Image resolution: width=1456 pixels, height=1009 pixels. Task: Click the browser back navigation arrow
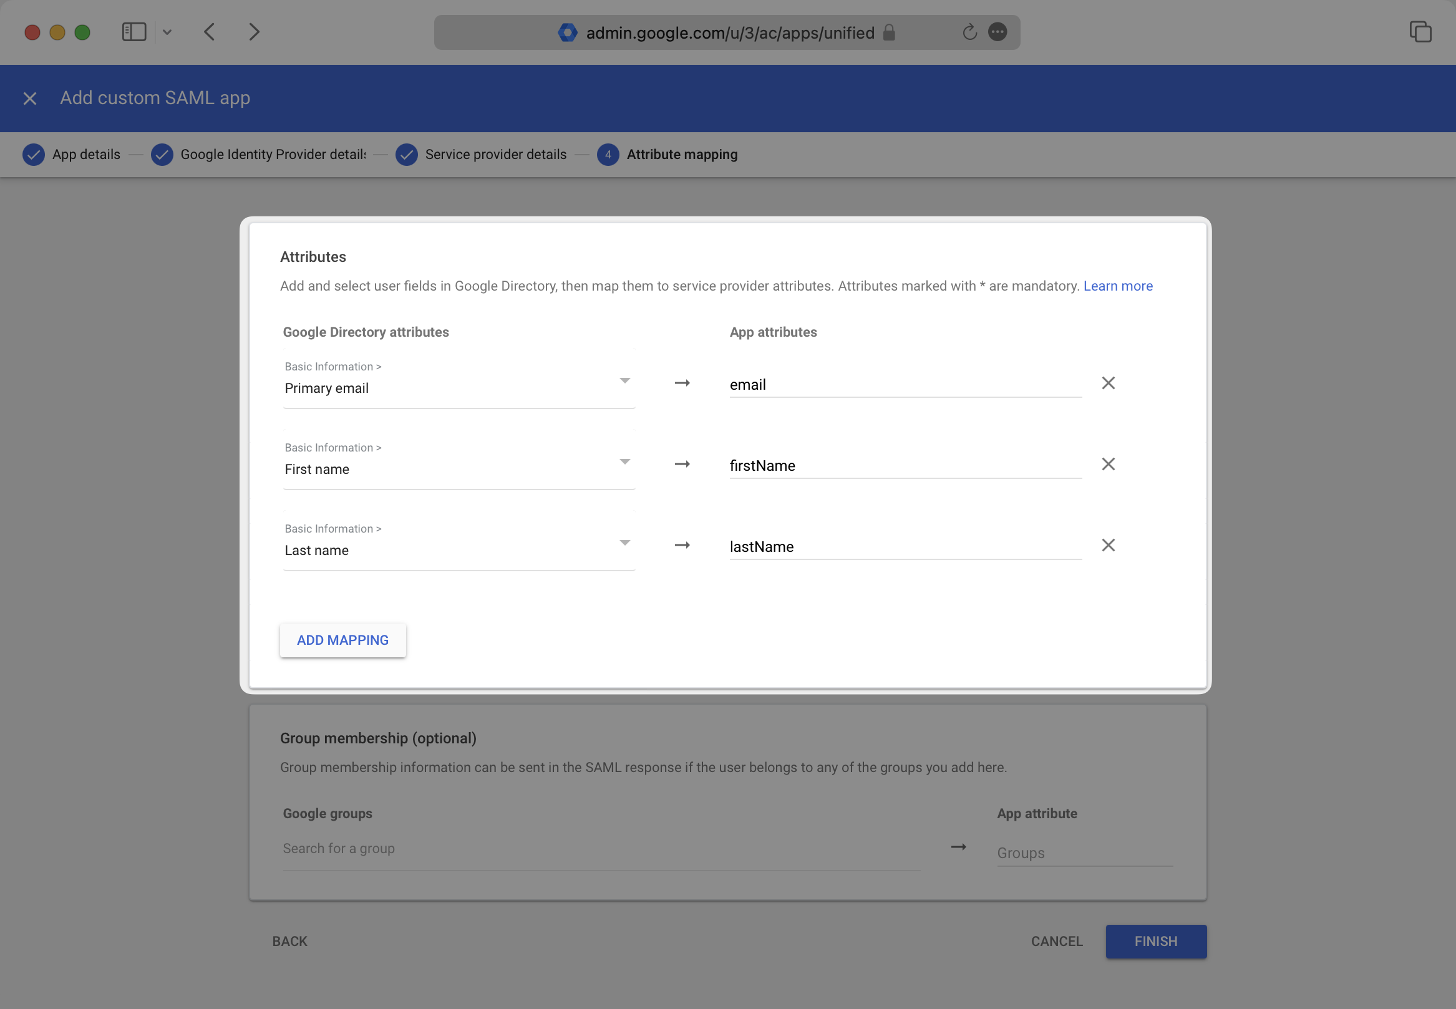[209, 32]
